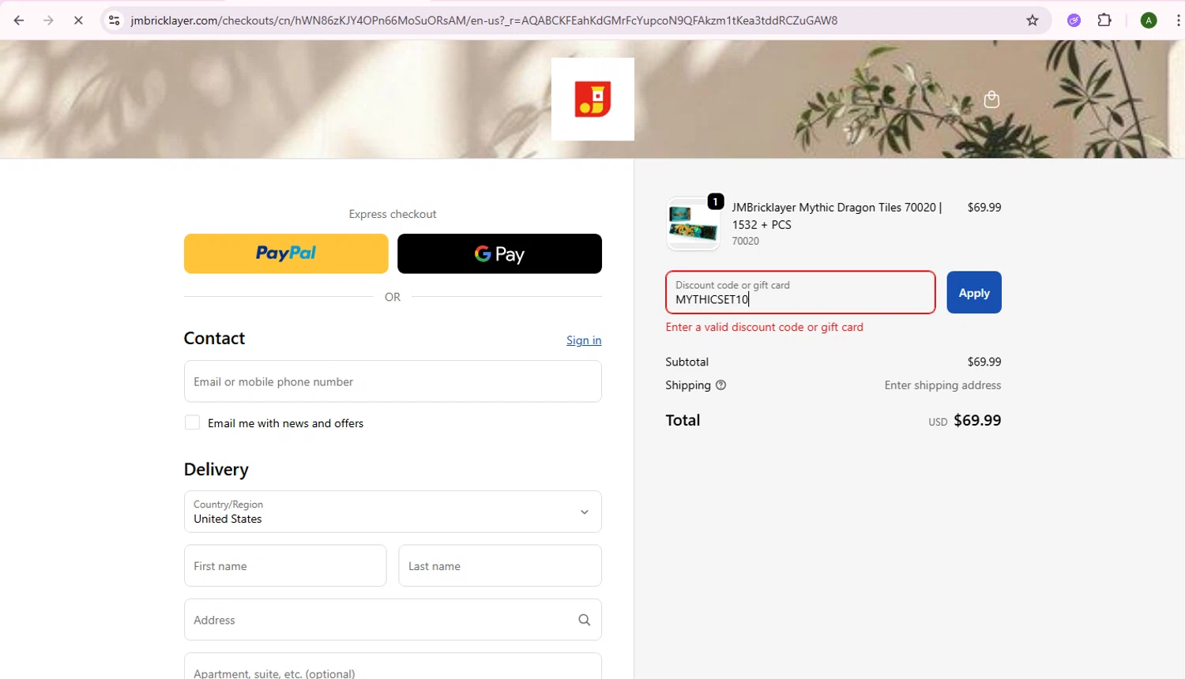Open the shopping bag cart icon
Image resolution: width=1185 pixels, height=679 pixels.
tap(991, 99)
